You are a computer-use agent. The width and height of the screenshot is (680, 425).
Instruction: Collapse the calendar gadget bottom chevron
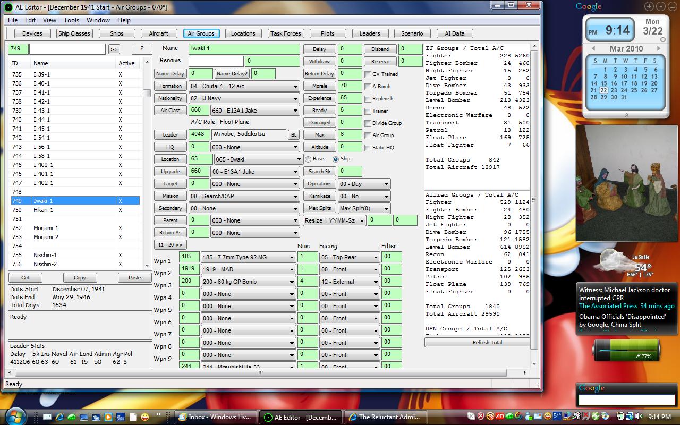coord(626,115)
